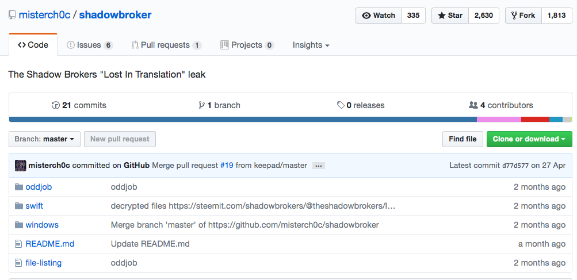
Task: Click '2 months ago' in the swift row
Action: click(x=540, y=206)
